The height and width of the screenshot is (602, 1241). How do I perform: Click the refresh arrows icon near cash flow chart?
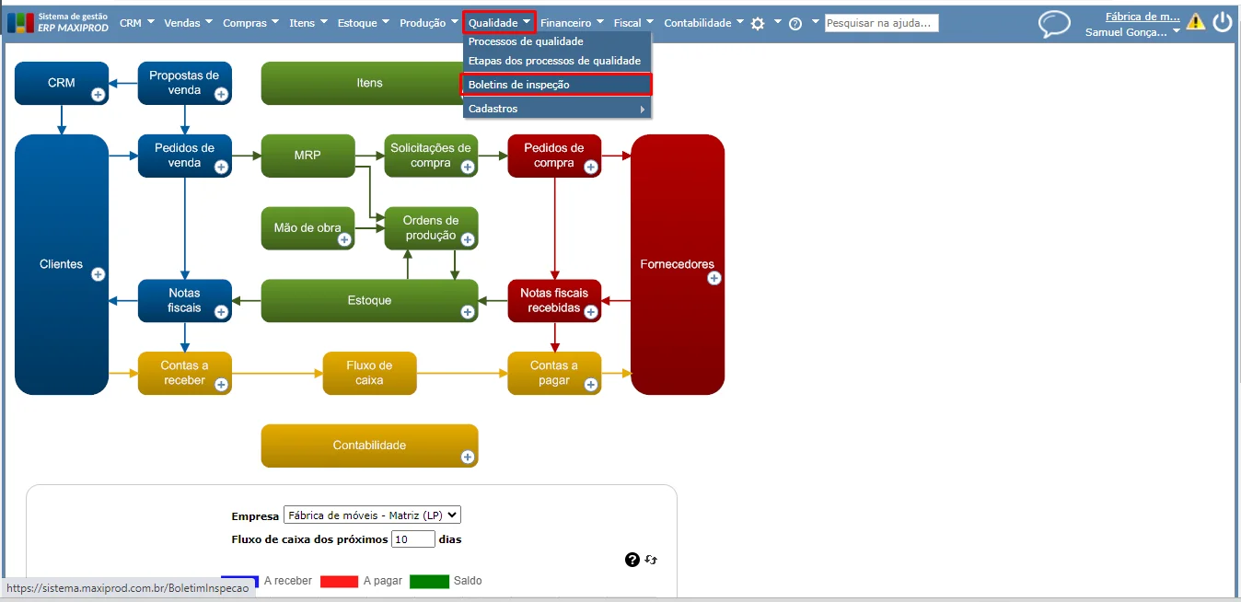point(651,560)
